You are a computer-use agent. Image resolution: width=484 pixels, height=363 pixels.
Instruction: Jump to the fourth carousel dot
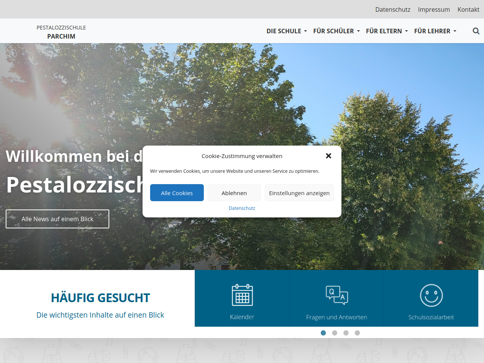coord(357,333)
